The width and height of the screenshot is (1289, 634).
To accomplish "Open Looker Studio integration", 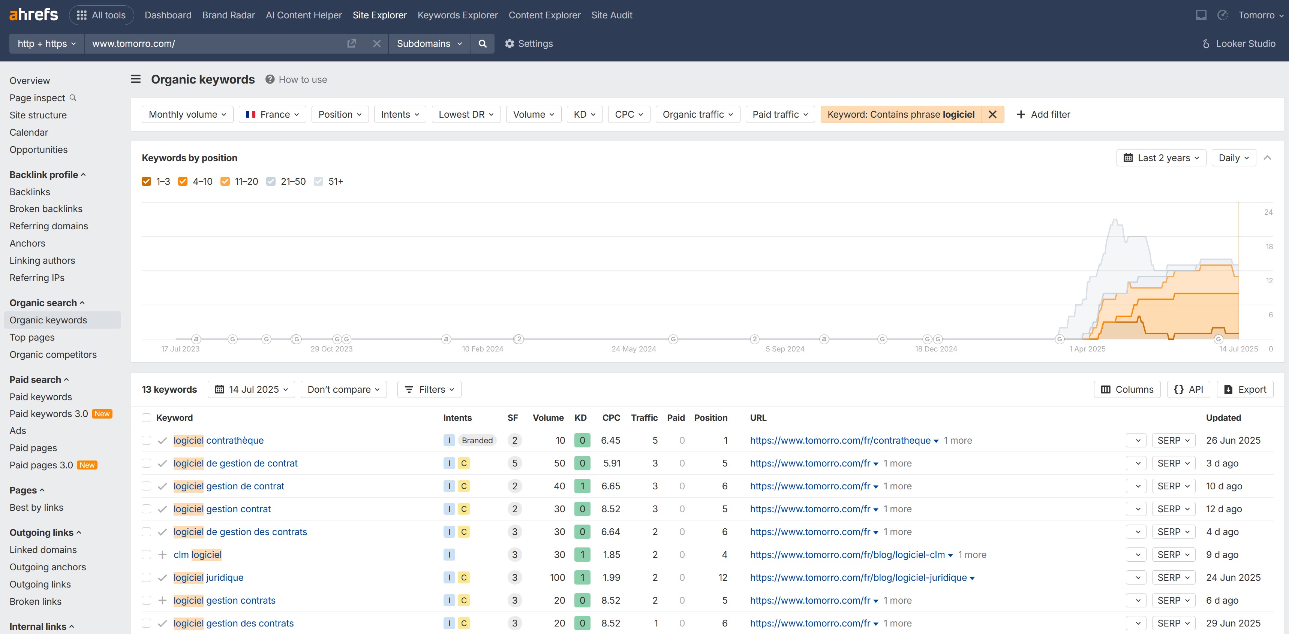I will (x=1238, y=43).
